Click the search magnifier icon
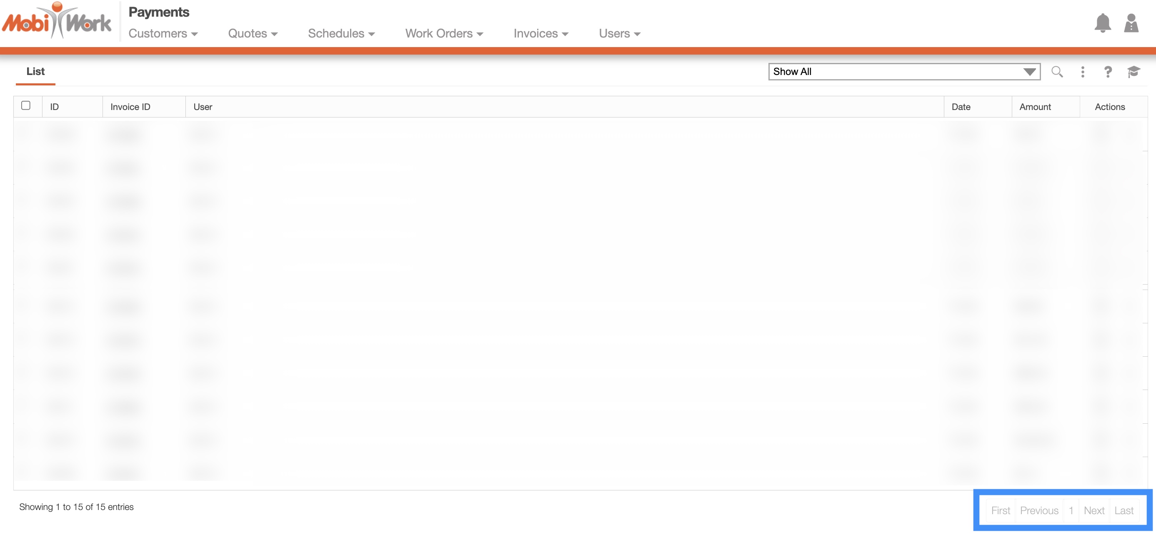This screenshot has width=1156, height=535. point(1056,72)
